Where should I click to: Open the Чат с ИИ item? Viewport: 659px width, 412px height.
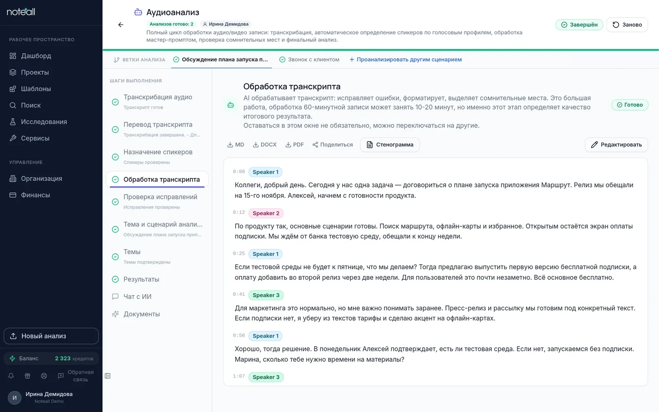click(157, 297)
